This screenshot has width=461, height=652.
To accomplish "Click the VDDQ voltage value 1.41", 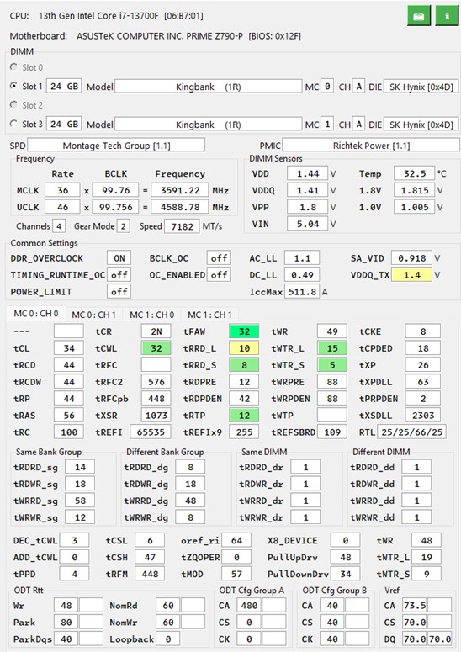I will point(308,190).
